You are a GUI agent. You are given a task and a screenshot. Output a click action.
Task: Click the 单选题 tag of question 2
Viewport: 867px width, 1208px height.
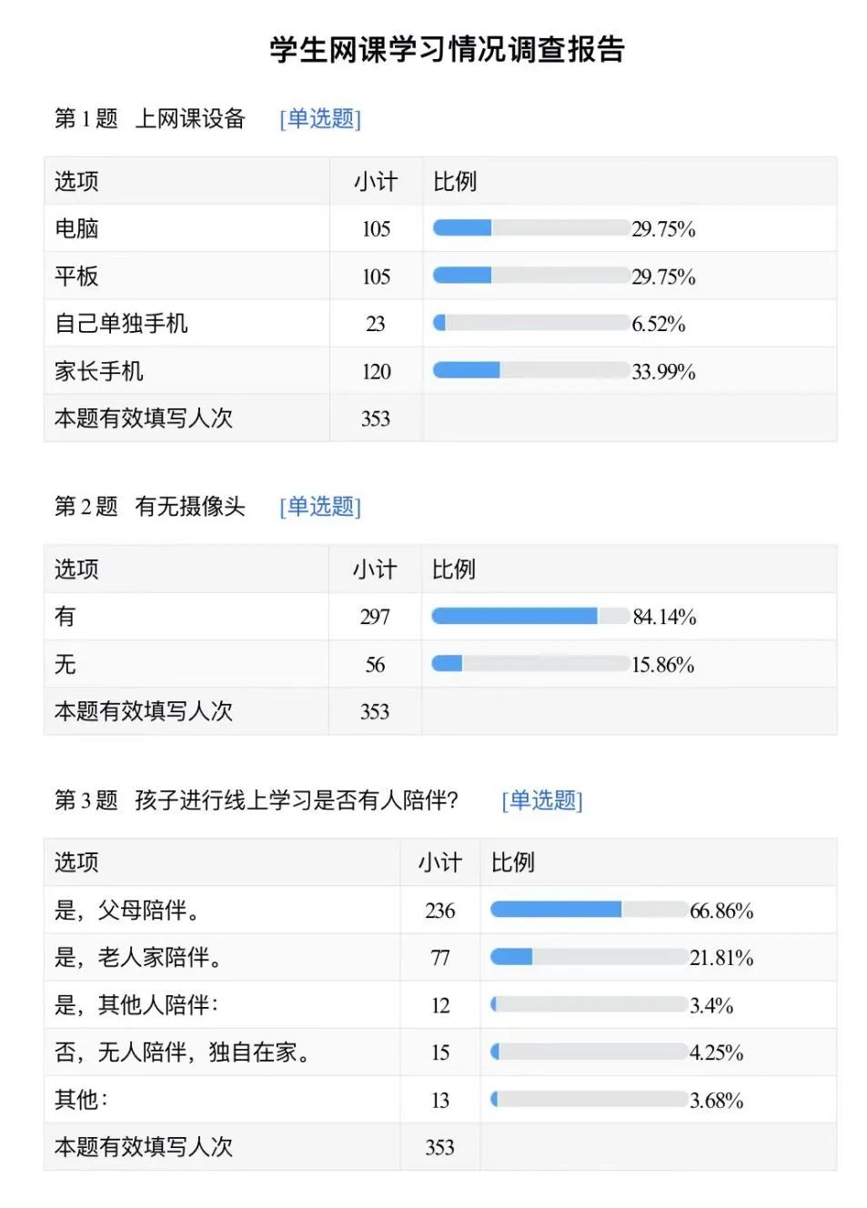(x=320, y=507)
